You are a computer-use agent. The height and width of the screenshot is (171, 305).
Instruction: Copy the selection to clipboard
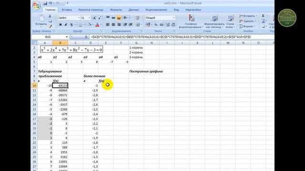click(50, 21)
